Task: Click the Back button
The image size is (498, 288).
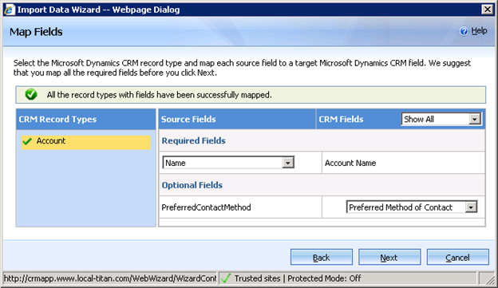Action: coord(322,257)
